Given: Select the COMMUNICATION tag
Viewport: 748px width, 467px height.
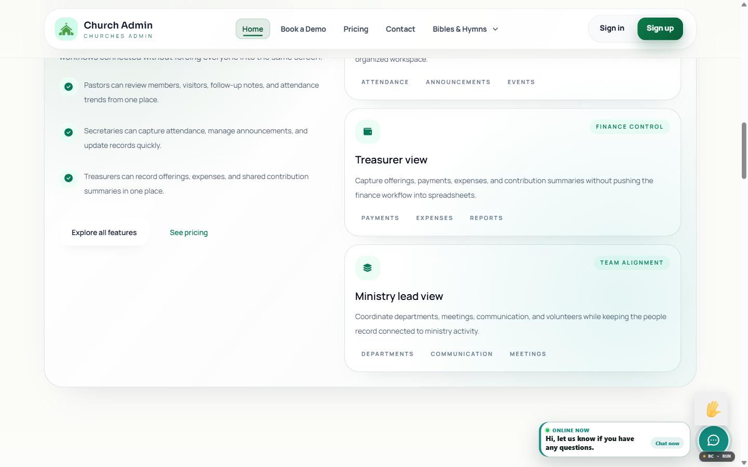Looking at the screenshot, I should (462, 354).
